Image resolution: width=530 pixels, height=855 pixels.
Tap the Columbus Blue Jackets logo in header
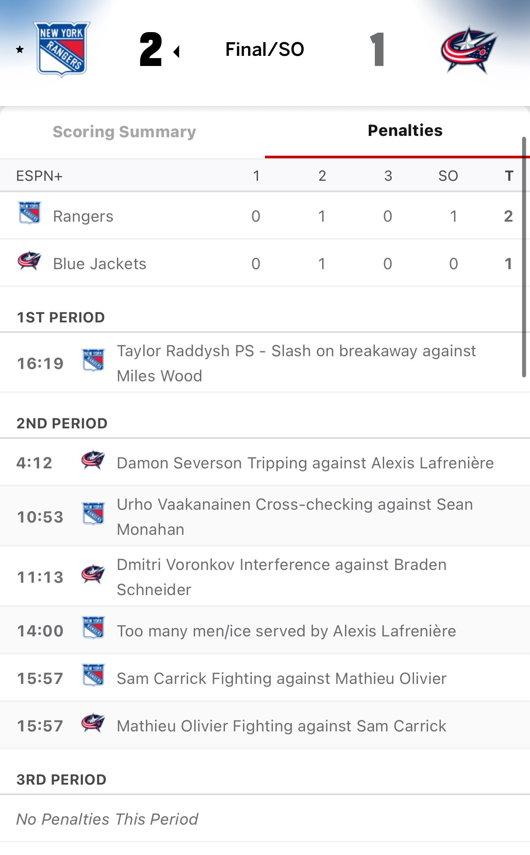click(468, 50)
